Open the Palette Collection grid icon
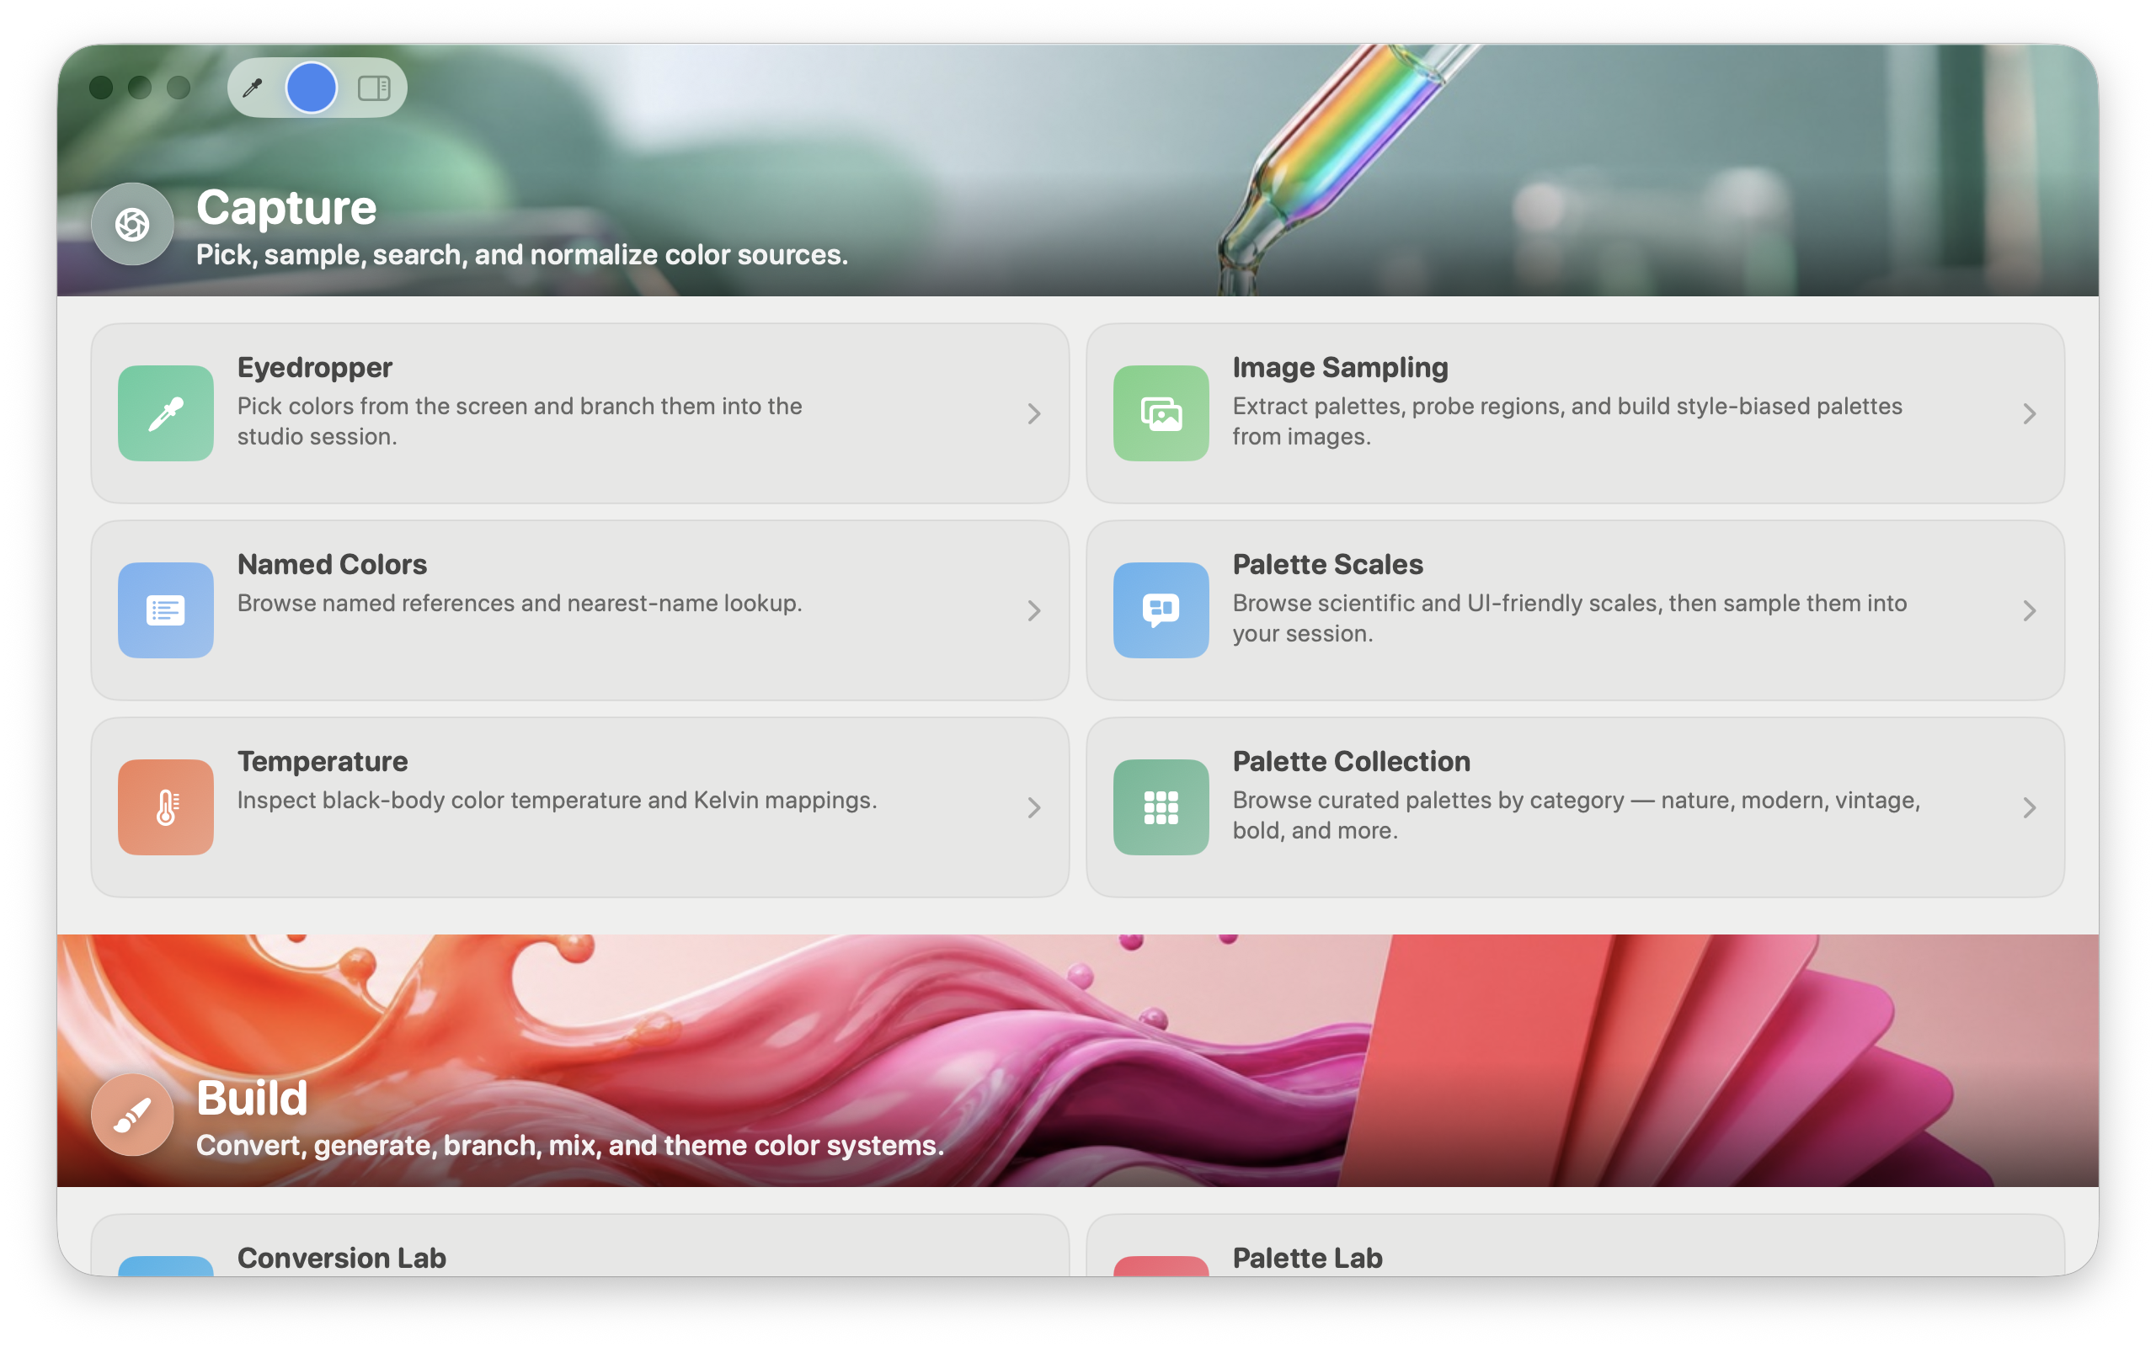2156x1347 pixels. click(1161, 807)
